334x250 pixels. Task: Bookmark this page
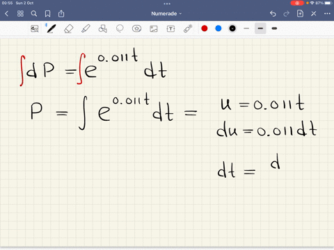[x=47, y=14]
